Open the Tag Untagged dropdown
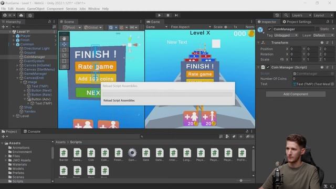Image resolution: width=336 pixels, height=189 pixels. (286, 35)
